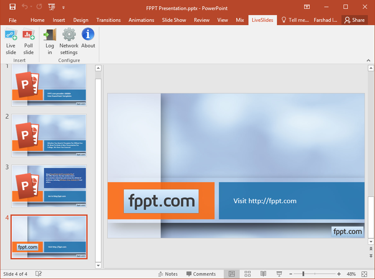The height and width of the screenshot is (279, 375).
Task: Switch to Slide Sorter view
Action: (x=248, y=274)
